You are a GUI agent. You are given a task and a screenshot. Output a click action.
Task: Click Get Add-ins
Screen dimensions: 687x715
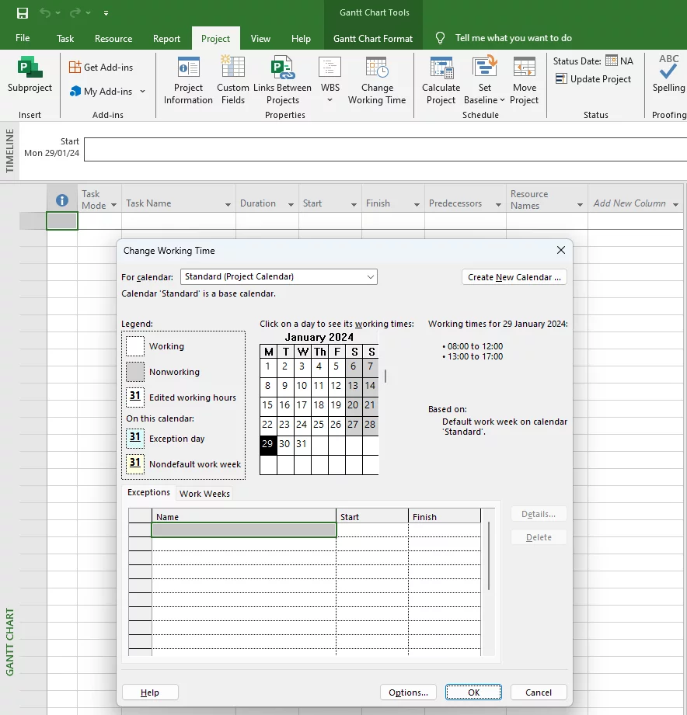[102, 67]
